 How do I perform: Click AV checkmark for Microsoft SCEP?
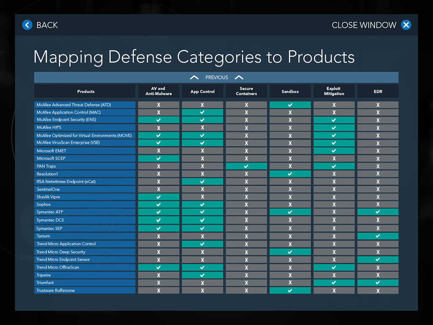tap(159, 158)
